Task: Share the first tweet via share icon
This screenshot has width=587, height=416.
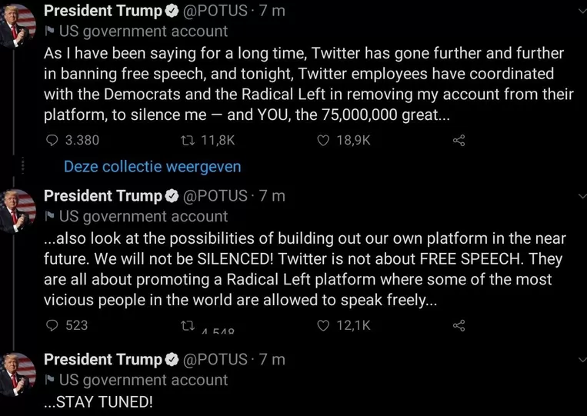Action: (459, 141)
